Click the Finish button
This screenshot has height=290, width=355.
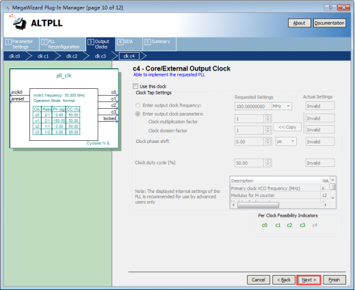point(334,280)
